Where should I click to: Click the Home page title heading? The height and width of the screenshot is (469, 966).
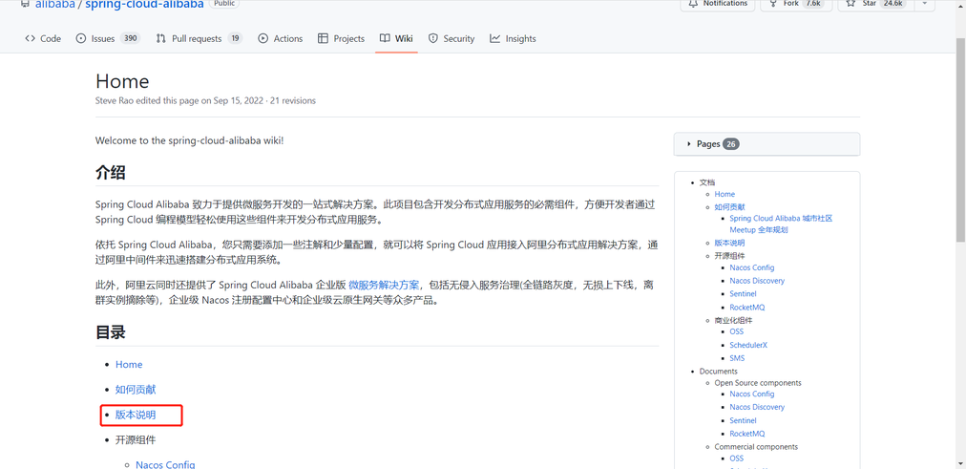click(x=122, y=81)
